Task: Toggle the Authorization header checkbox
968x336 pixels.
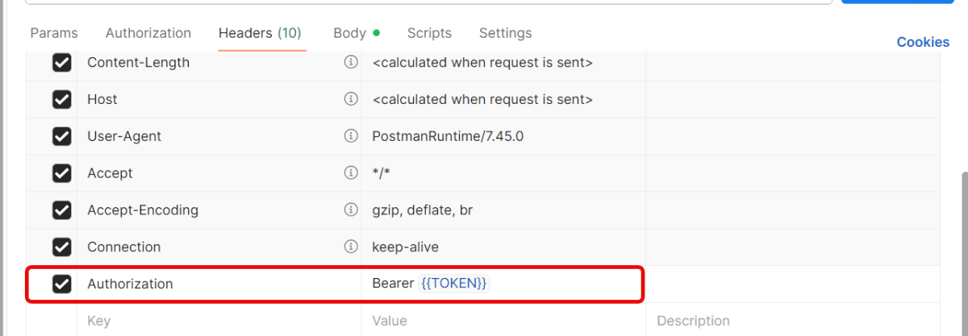Action: tap(62, 284)
